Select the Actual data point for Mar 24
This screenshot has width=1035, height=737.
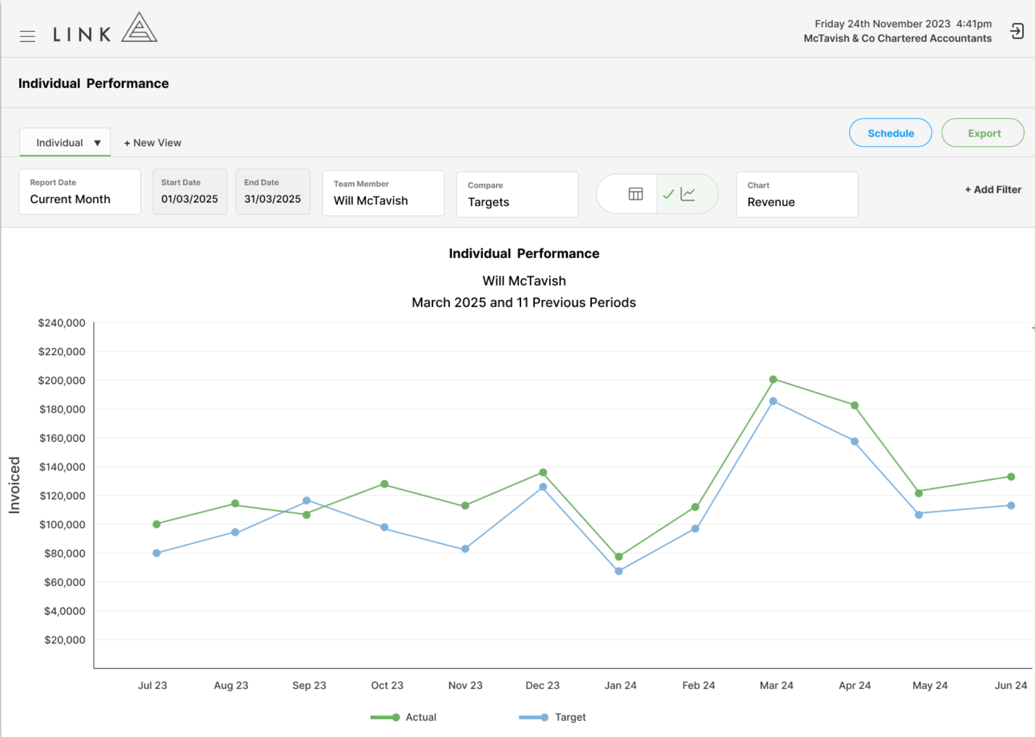(773, 380)
